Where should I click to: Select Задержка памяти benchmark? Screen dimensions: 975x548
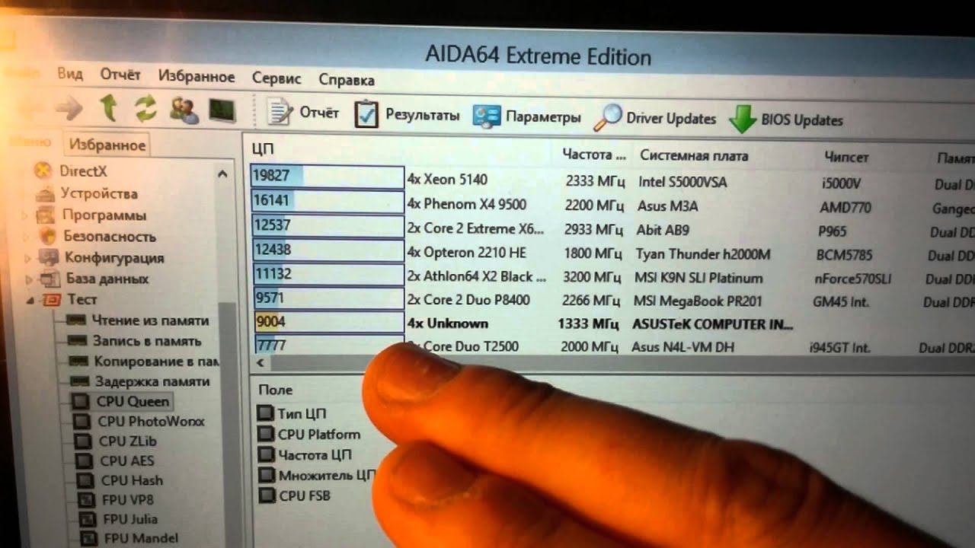[152, 381]
